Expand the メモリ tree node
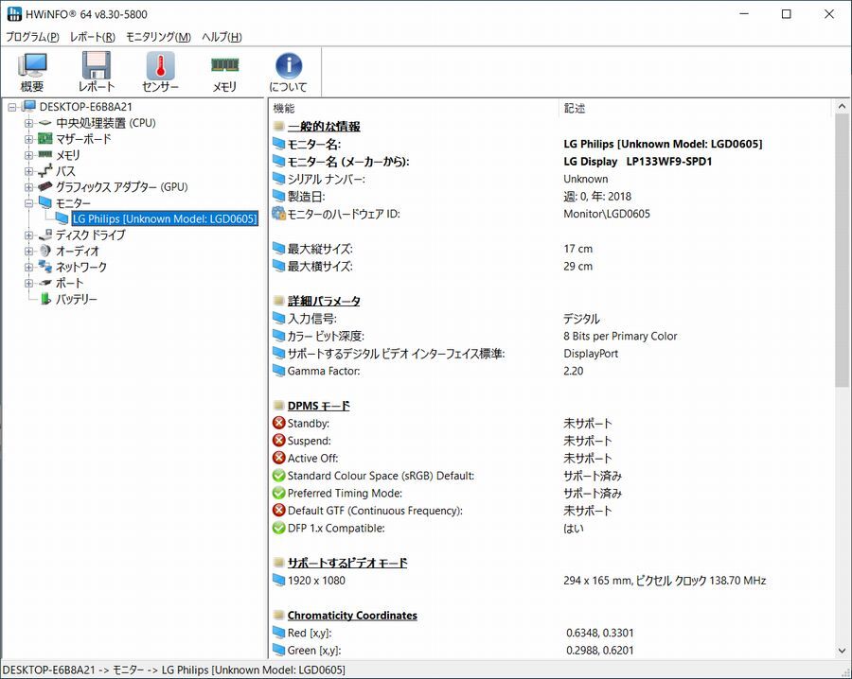The width and height of the screenshot is (852, 679). pos(28,155)
